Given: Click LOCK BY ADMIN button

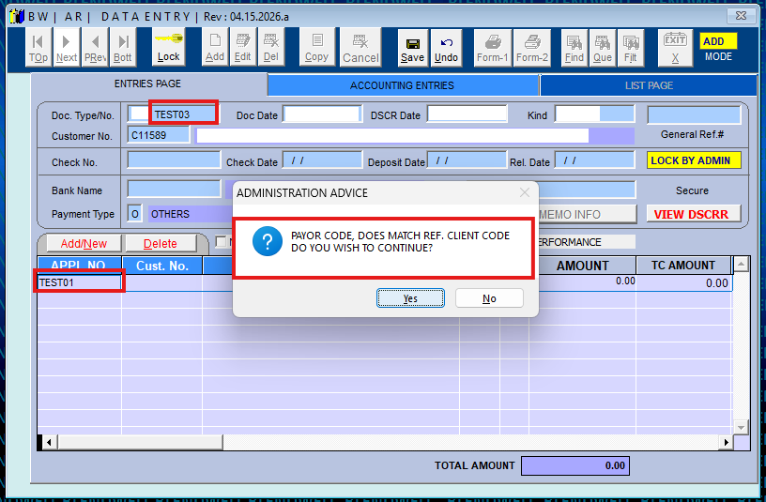Looking at the screenshot, I should [695, 160].
